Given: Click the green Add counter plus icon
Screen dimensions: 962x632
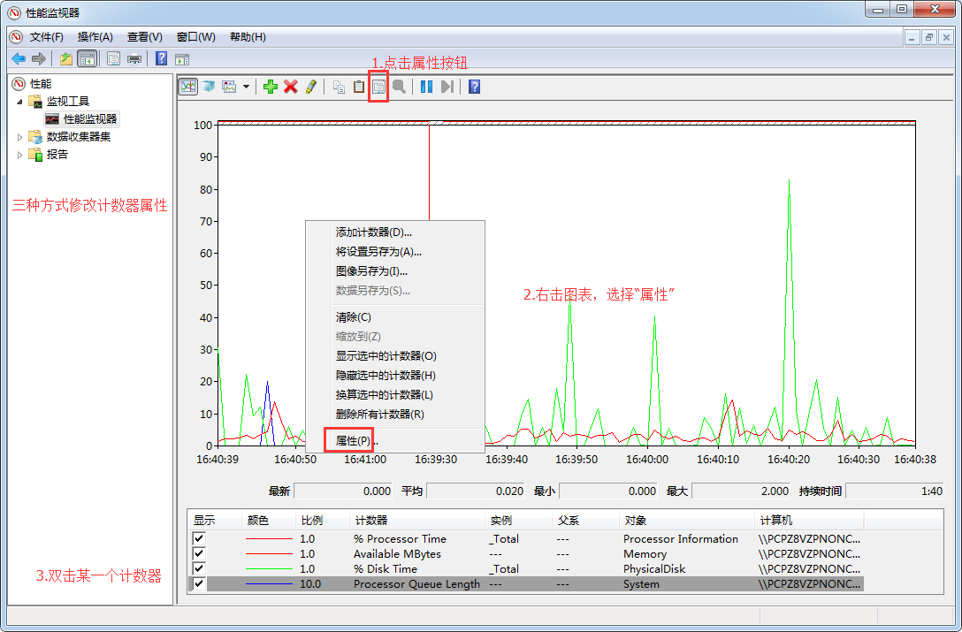Looking at the screenshot, I should [271, 87].
